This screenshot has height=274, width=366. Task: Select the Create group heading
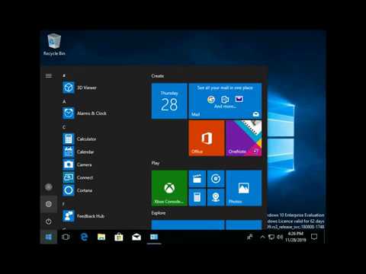(158, 76)
